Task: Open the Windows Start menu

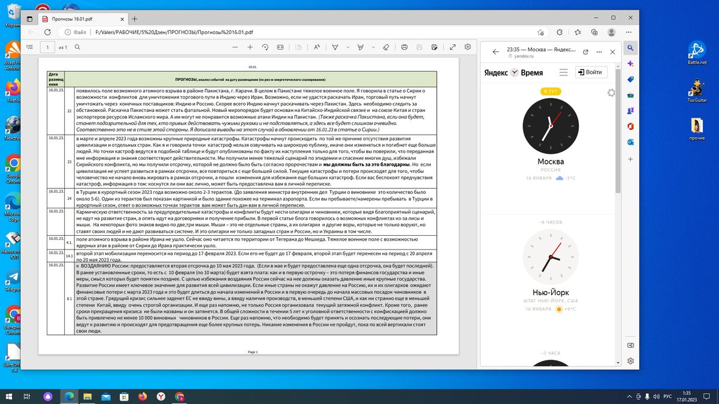Action: 9,396
